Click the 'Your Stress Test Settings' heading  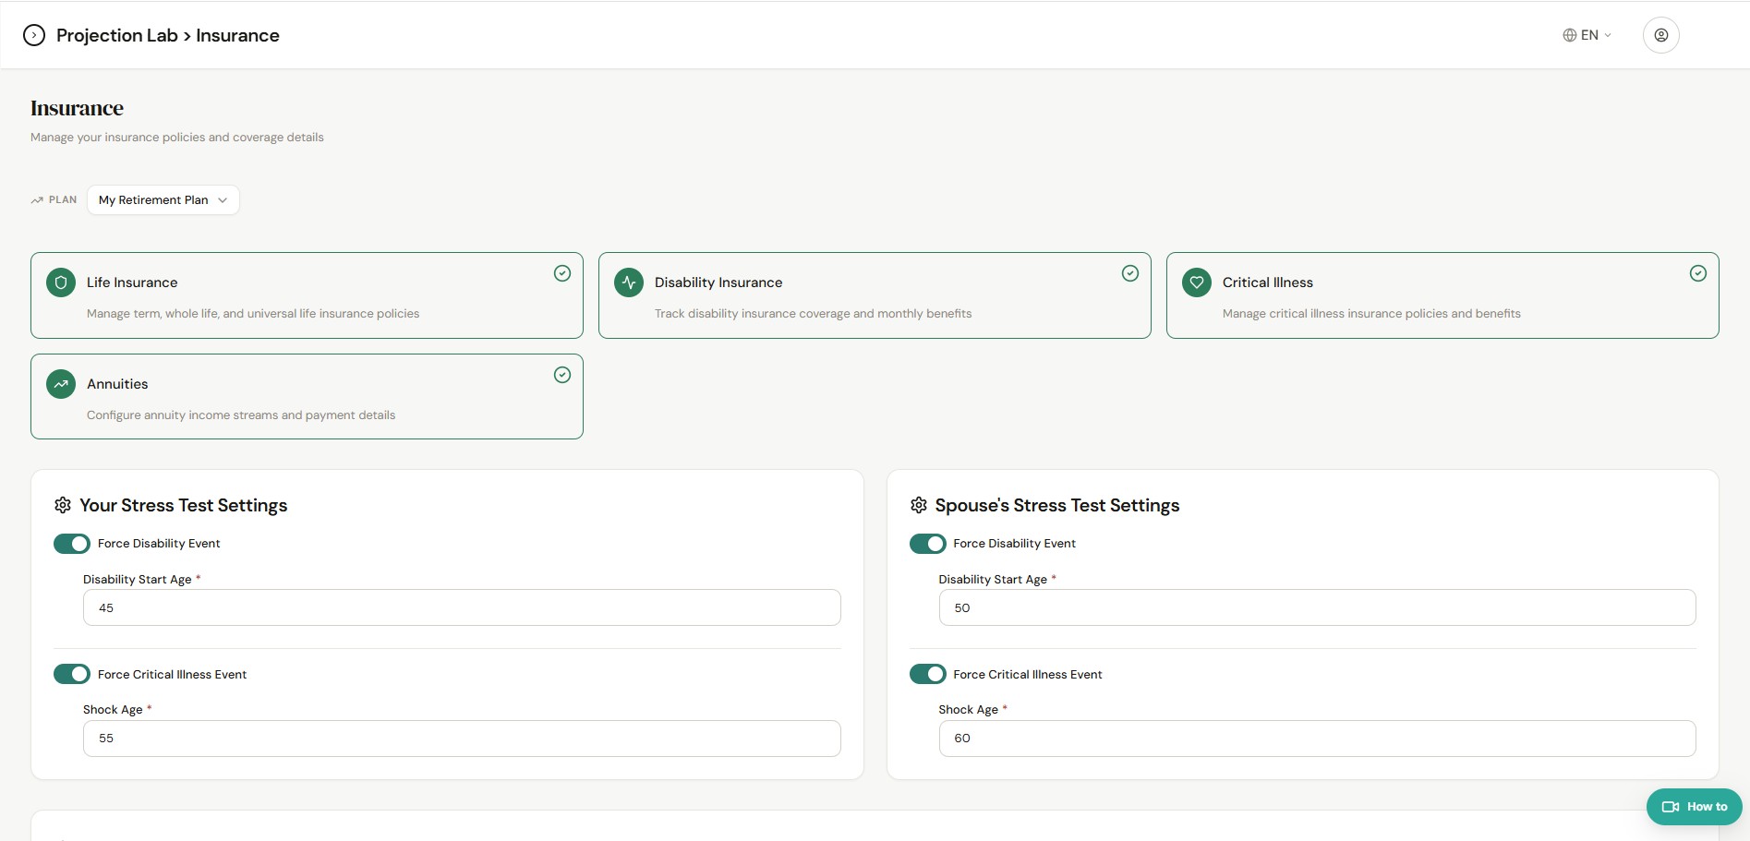(x=184, y=505)
